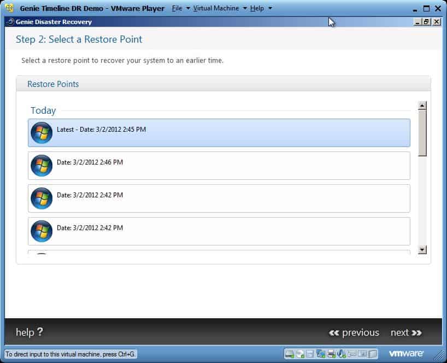The image size is (447, 363).
Task: Click the sound card device icon
Action: (342, 354)
